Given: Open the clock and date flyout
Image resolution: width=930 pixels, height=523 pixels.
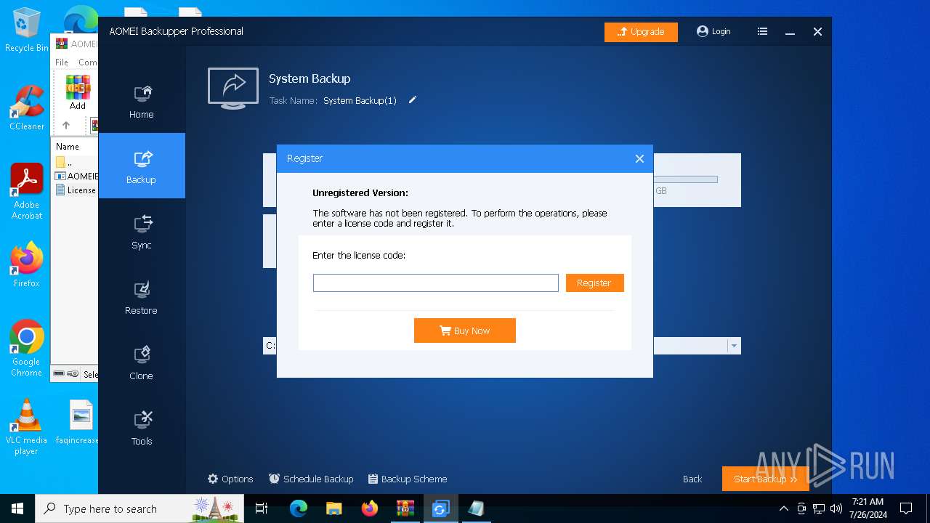Looking at the screenshot, I should 867,508.
